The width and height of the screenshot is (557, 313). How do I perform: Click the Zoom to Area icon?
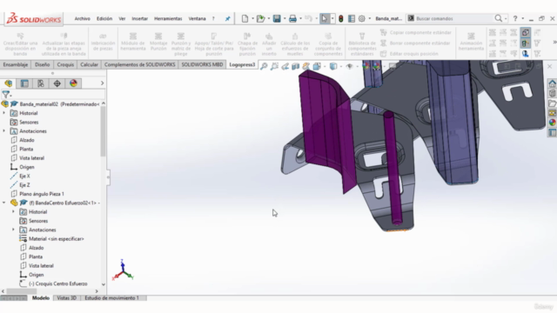coord(274,66)
